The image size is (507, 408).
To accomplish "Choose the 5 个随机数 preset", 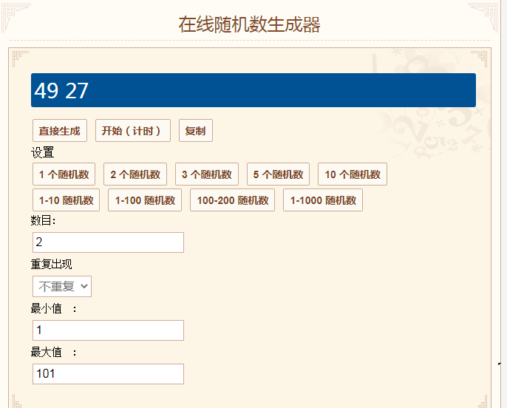I will 279,174.
